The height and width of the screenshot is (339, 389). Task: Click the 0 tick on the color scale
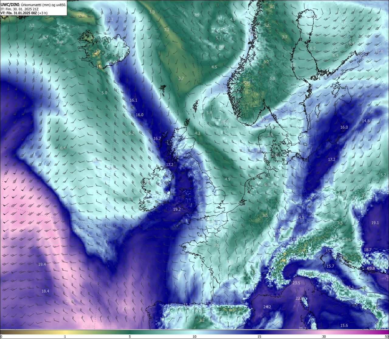1,337
